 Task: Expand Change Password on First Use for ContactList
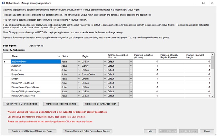coord(131,70)
